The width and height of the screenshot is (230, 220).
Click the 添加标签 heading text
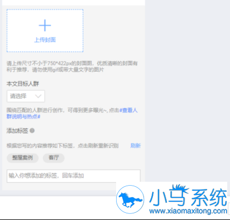(17, 131)
